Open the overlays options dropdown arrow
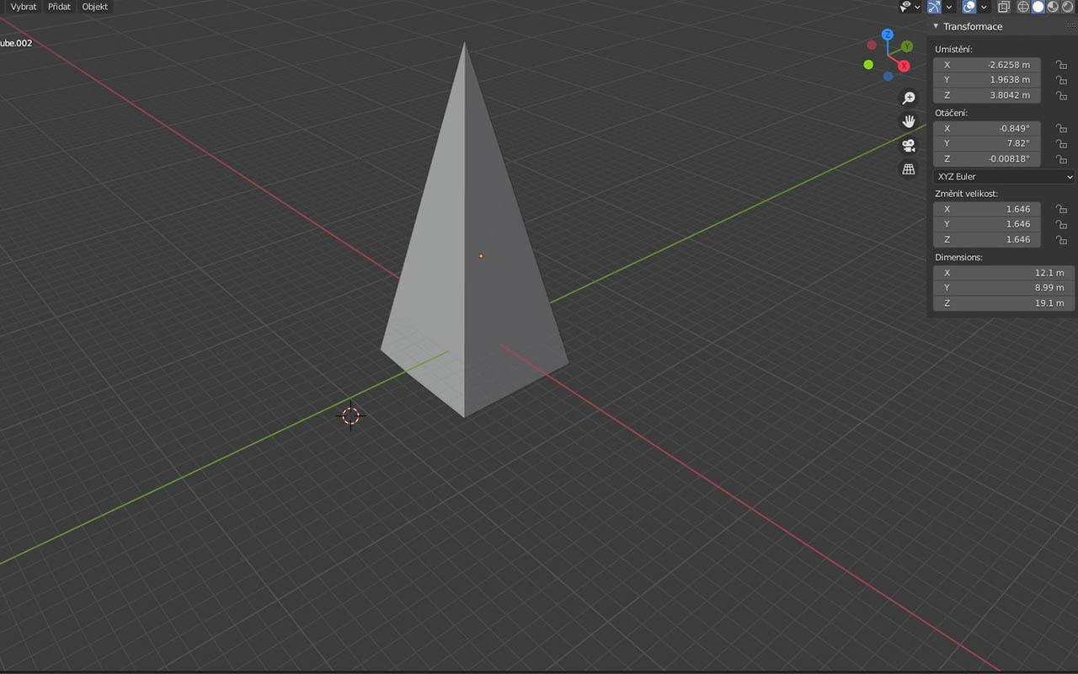 (985, 7)
